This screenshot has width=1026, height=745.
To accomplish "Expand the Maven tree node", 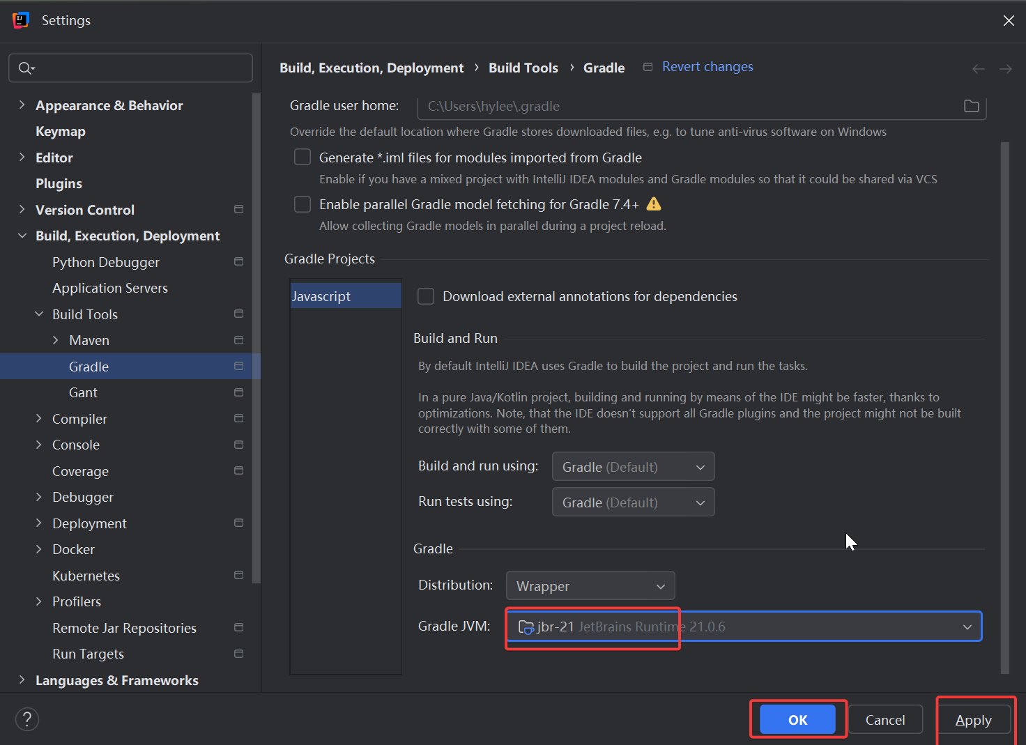I will click(56, 340).
